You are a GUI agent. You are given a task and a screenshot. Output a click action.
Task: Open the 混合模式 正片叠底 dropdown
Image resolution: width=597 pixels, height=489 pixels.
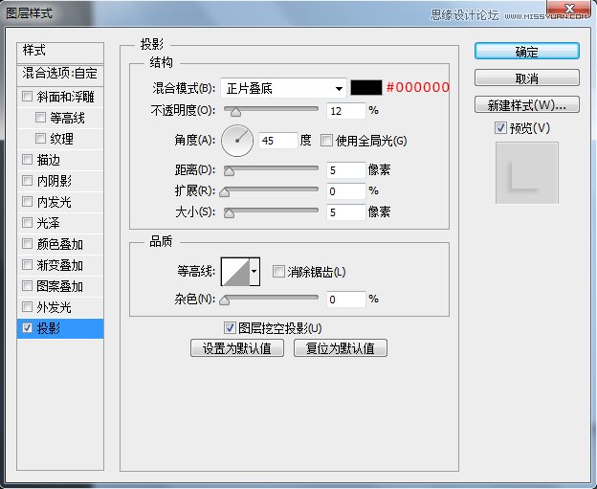pos(283,88)
